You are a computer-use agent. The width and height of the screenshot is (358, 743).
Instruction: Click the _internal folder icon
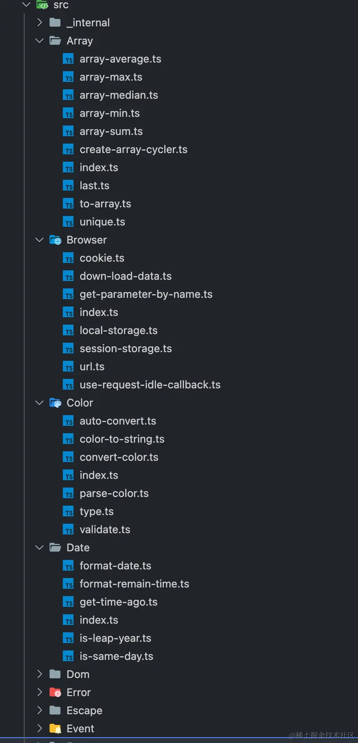click(x=55, y=23)
